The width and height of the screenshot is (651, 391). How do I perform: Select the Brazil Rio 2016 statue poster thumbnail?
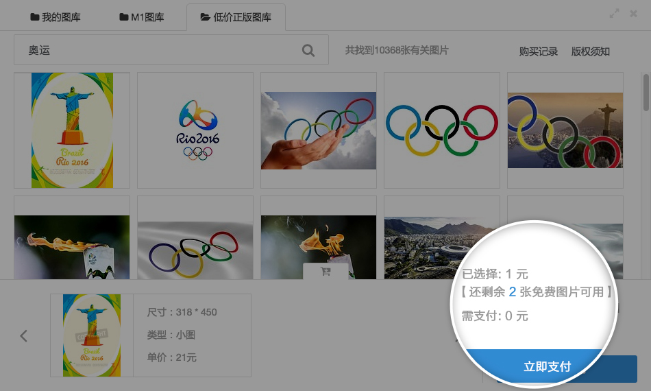coord(72,130)
